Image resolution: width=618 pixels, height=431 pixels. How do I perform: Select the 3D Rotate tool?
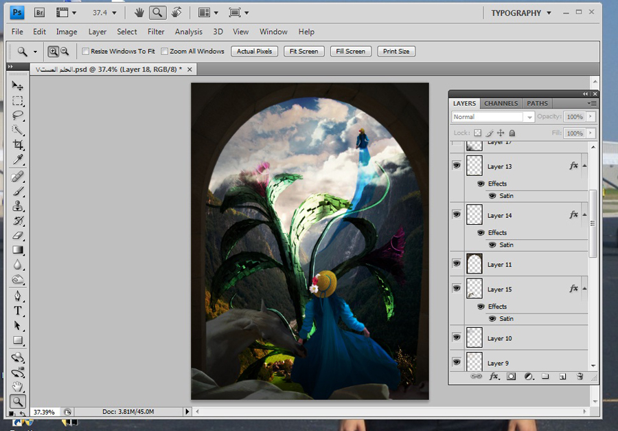tap(17, 357)
